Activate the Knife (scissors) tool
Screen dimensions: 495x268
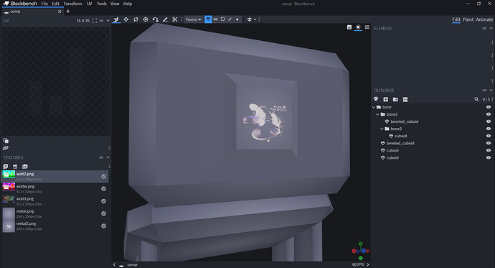tap(174, 19)
